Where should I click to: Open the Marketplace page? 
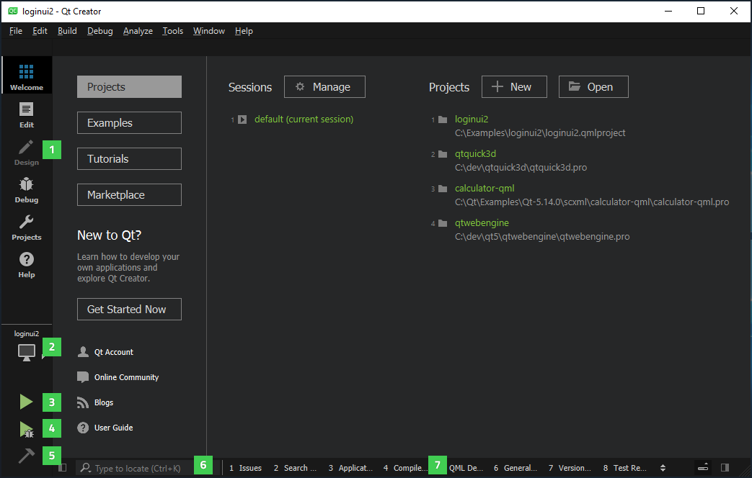coord(130,194)
